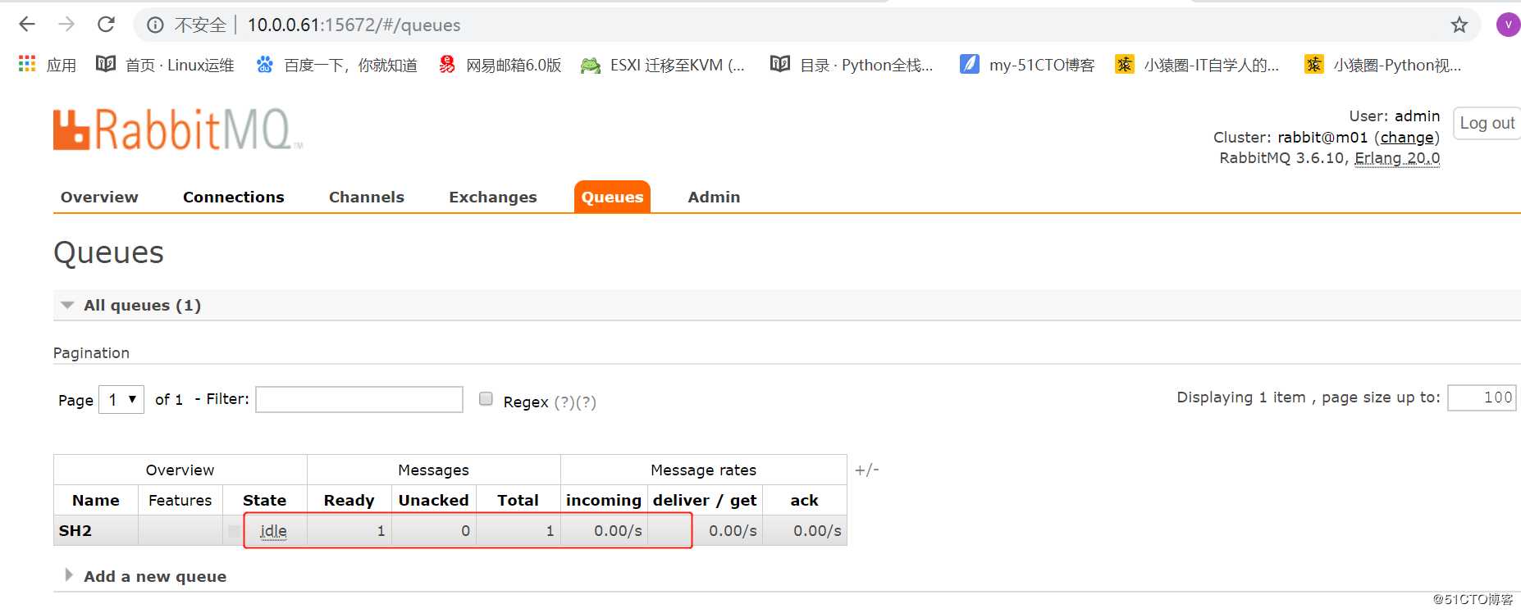Click the cluster name change link
Image resolution: width=1521 pixels, height=613 pixels.
(1407, 138)
